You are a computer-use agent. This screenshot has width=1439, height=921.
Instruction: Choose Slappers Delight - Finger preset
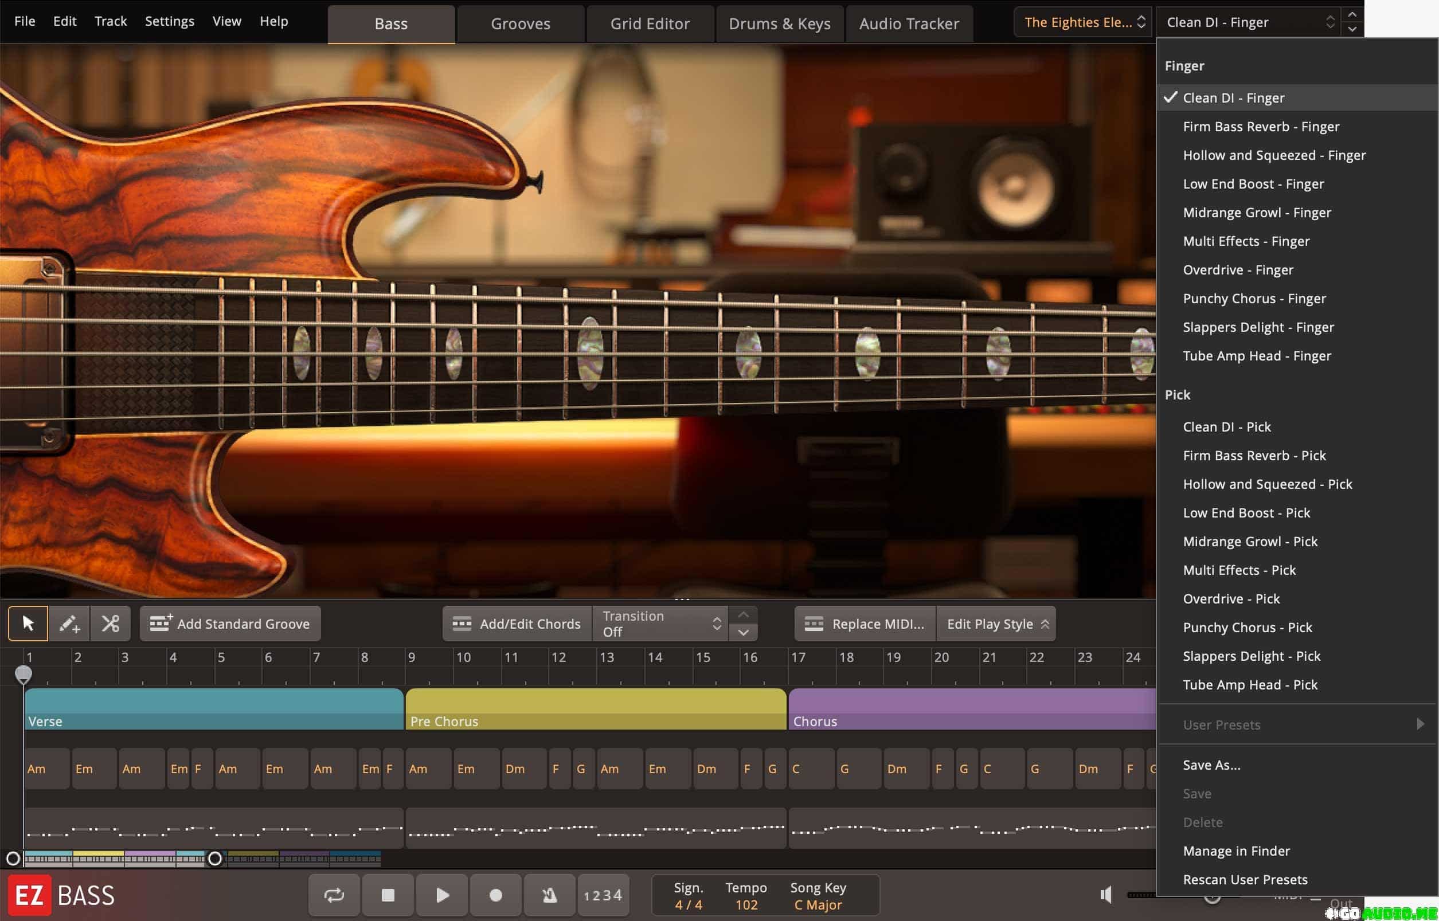click(x=1297, y=327)
